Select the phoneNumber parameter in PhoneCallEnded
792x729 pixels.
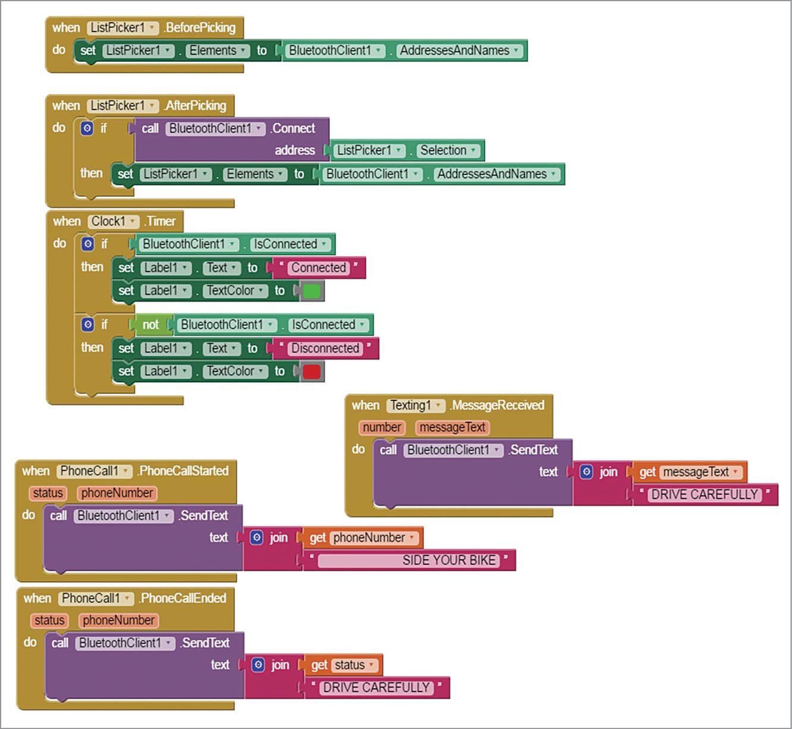(x=118, y=620)
